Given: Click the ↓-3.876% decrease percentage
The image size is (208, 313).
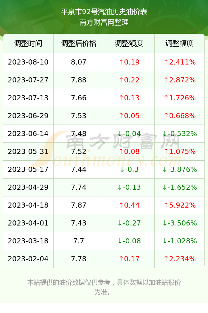Looking at the screenshot, I should coord(180,170).
